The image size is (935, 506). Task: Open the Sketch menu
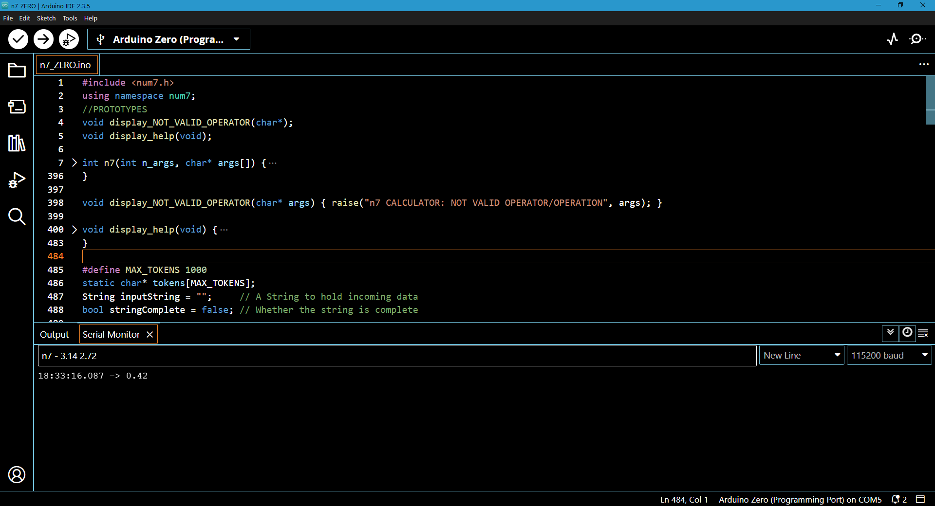click(46, 18)
